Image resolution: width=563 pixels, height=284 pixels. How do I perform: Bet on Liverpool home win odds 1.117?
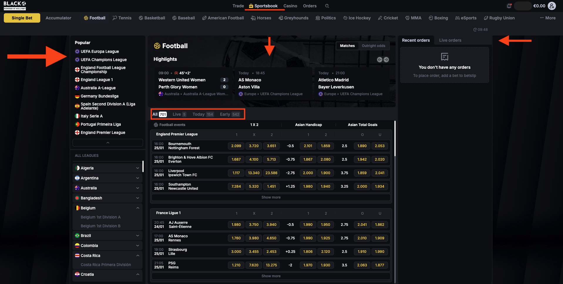(236, 173)
